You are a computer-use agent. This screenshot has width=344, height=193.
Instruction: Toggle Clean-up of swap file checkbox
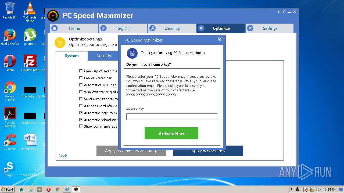pyautogui.click(x=81, y=71)
